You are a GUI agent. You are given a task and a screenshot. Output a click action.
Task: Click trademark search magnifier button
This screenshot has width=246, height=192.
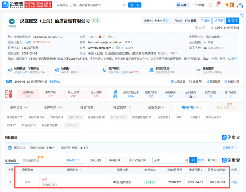point(193,160)
